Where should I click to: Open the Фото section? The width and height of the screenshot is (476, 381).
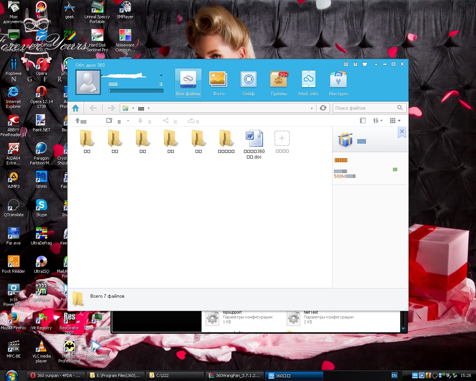pyautogui.click(x=218, y=83)
